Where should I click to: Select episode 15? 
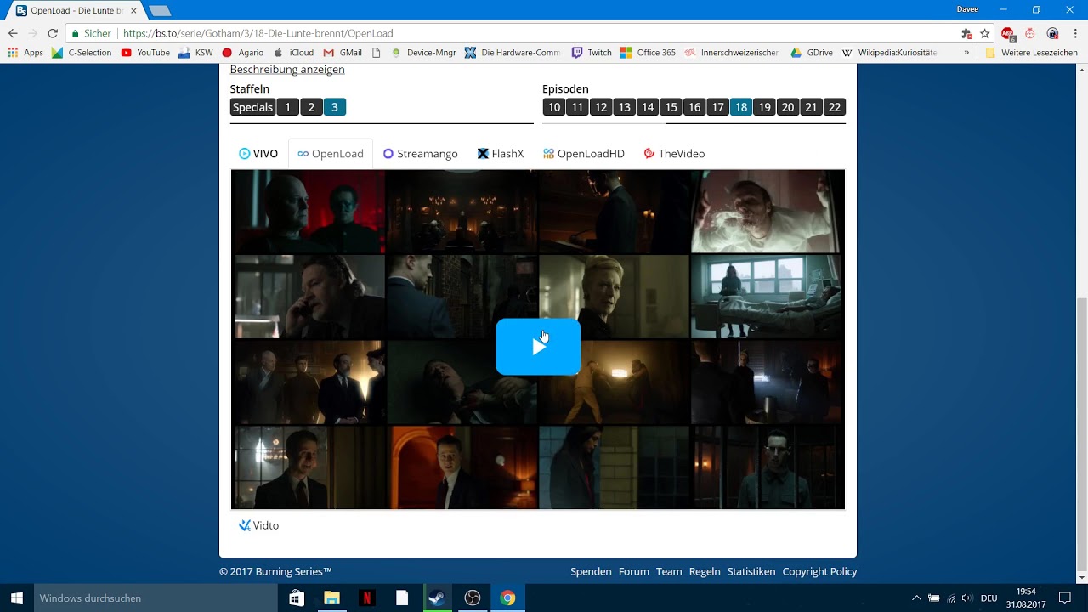click(671, 107)
